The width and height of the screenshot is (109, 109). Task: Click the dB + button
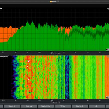[97, 106]
